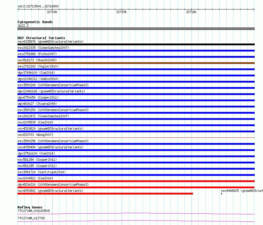
Task: Click the 32714k ruler label
Action: [x=52, y=12]
